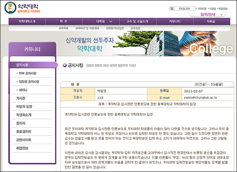
Task: Expand the 입학안내 dropdown chevron
Action: 221,15
